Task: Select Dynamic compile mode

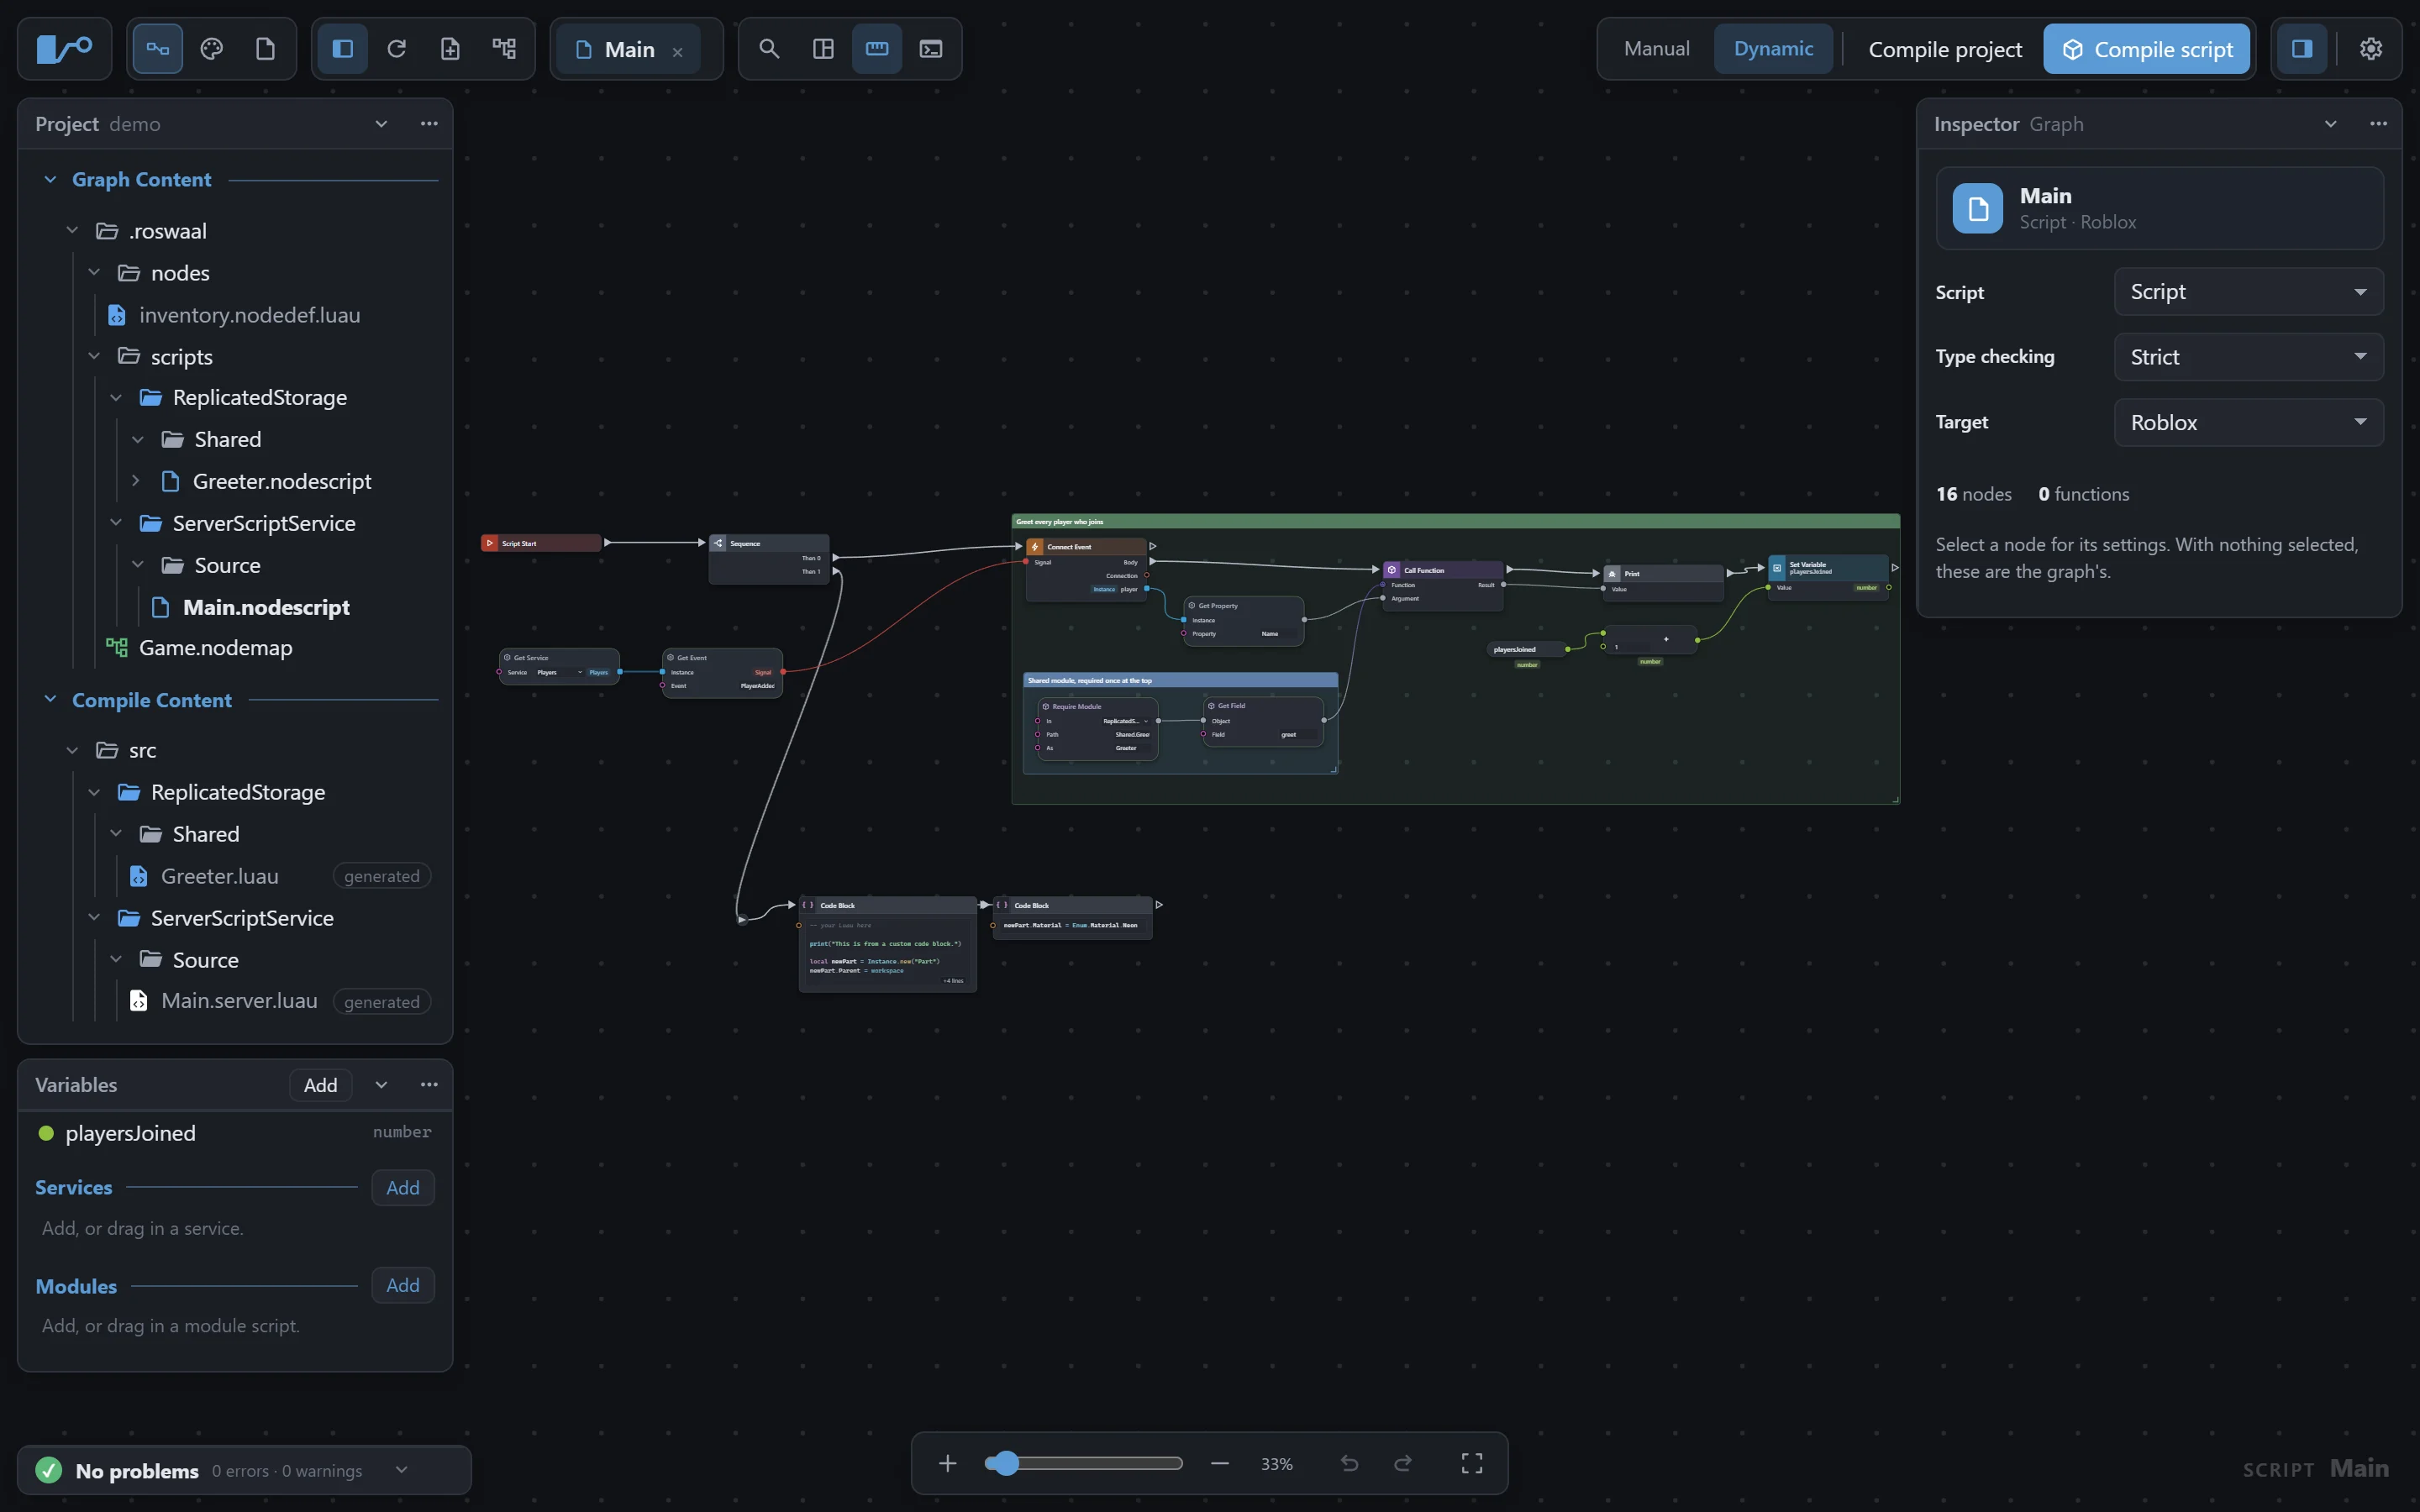Action: tap(1773, 48)
